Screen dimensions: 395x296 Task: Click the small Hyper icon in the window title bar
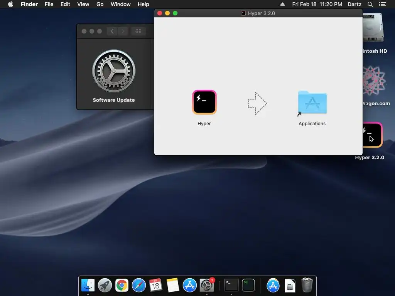click(243, 13)
